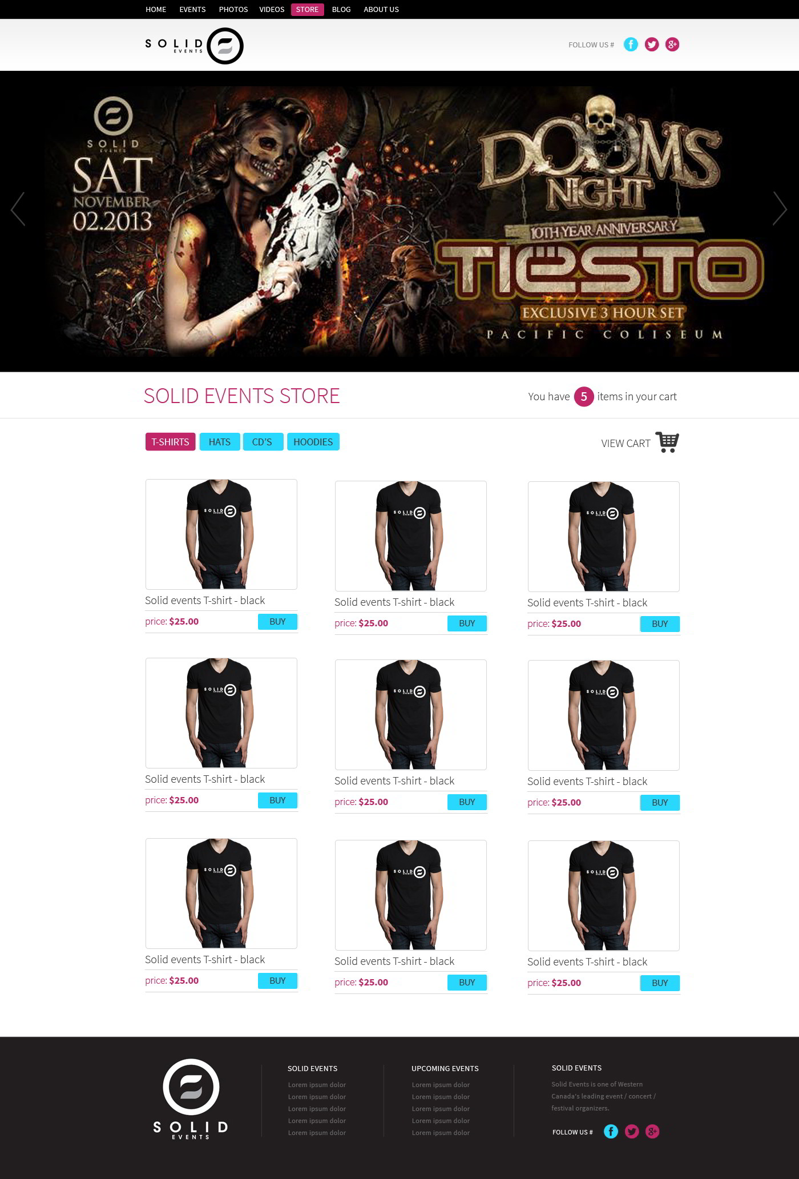799x1179 pixels.
Task: Open the EVENTS menu item
Action: click(192, 10)
